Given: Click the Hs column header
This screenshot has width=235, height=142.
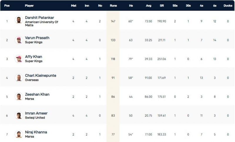Looking at the screenshot, I should [x=131, y=6].
